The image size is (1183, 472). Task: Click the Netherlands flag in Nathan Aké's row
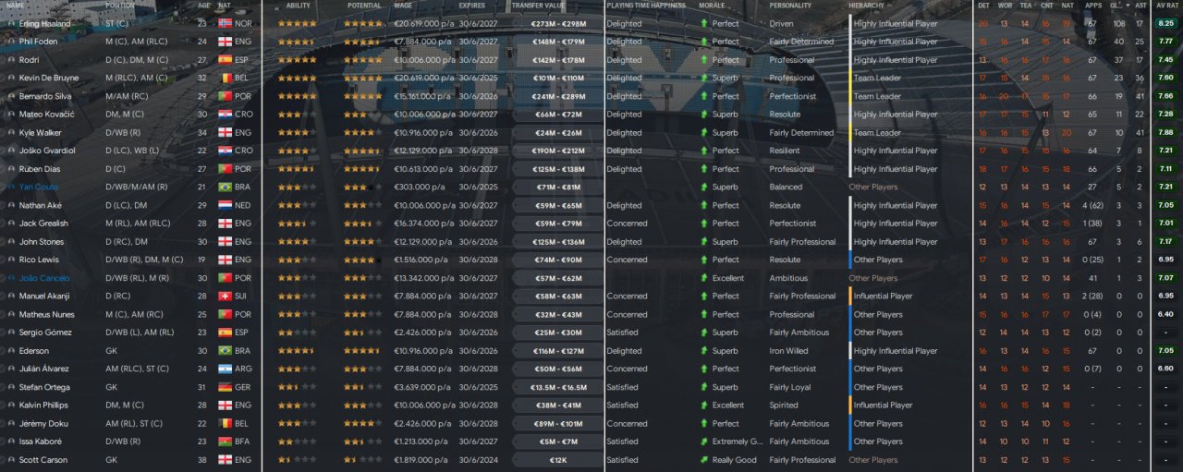pos(225,205)
